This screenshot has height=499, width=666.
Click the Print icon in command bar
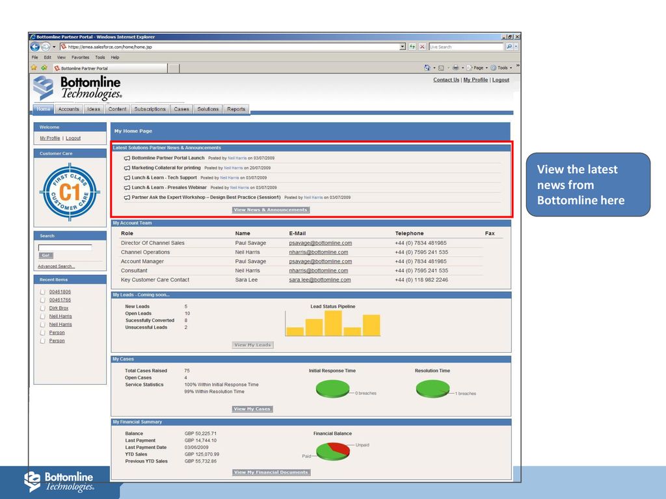456,68
